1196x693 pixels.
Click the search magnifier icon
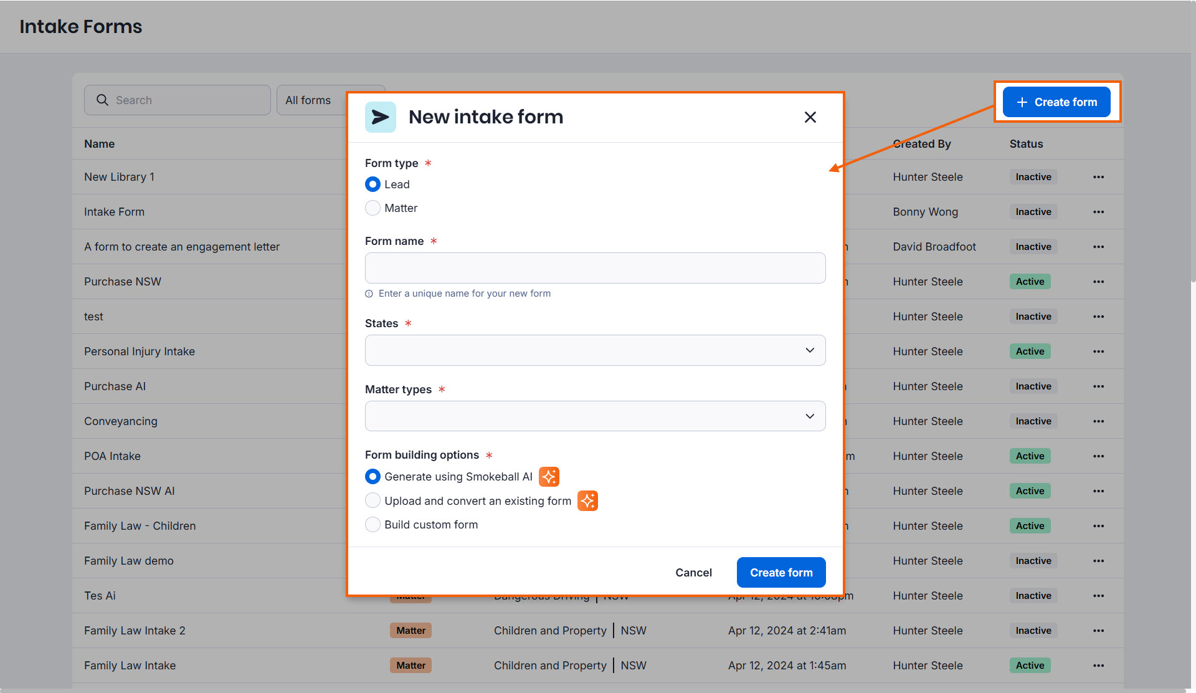pyautogui.click(x=102, y=100)
